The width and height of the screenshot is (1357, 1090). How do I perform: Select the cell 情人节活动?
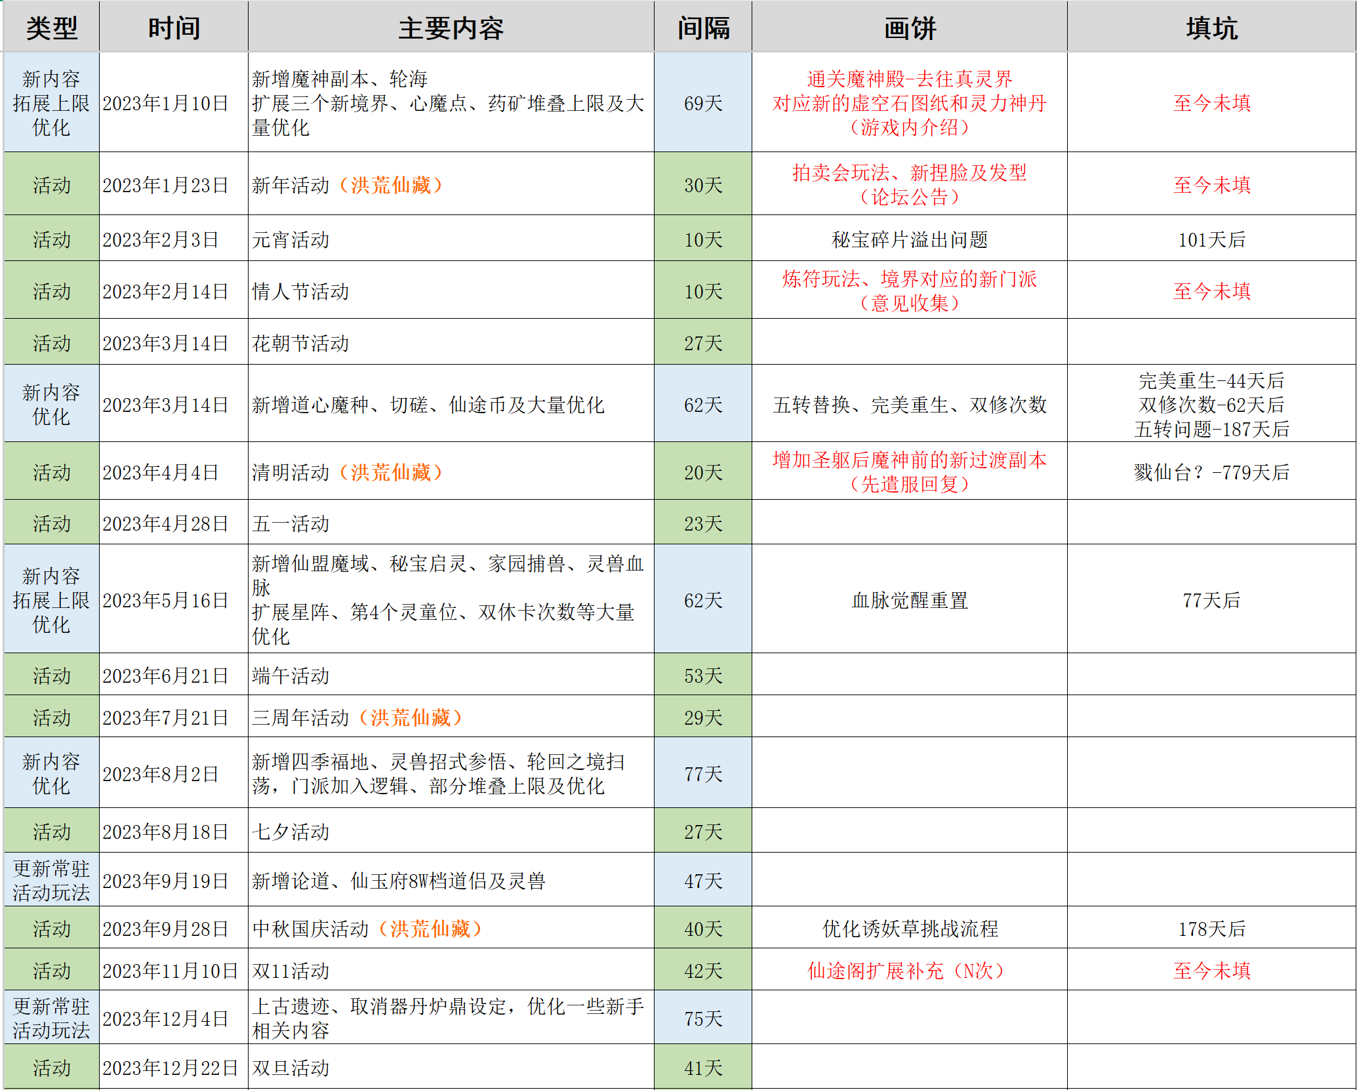click(x=451, y=291)
